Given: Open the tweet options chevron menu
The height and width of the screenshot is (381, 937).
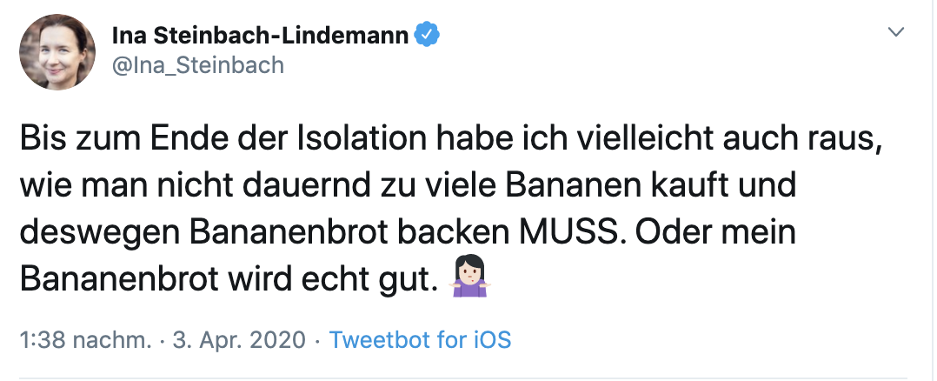Looking at the screenshot, I should click(x=894, y=32).
